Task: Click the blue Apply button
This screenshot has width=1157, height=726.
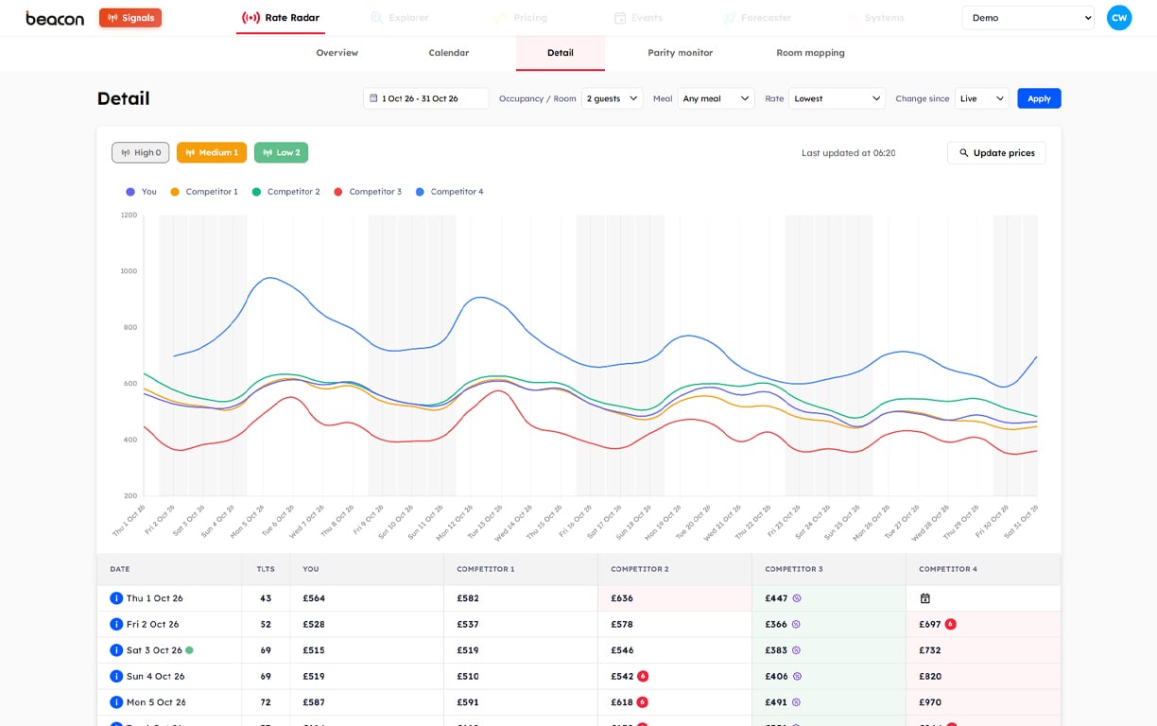Action: (x=1039, y=98)
